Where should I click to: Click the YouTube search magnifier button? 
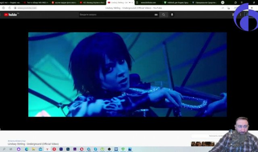(163, 15)
